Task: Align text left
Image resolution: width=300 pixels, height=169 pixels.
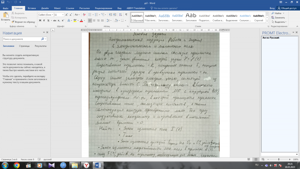Action: [90, 20]
